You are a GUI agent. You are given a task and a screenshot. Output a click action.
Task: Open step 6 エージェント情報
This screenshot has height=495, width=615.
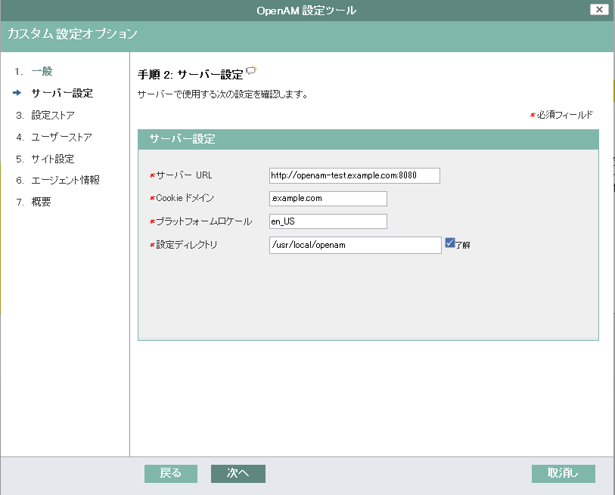point(65,181)
